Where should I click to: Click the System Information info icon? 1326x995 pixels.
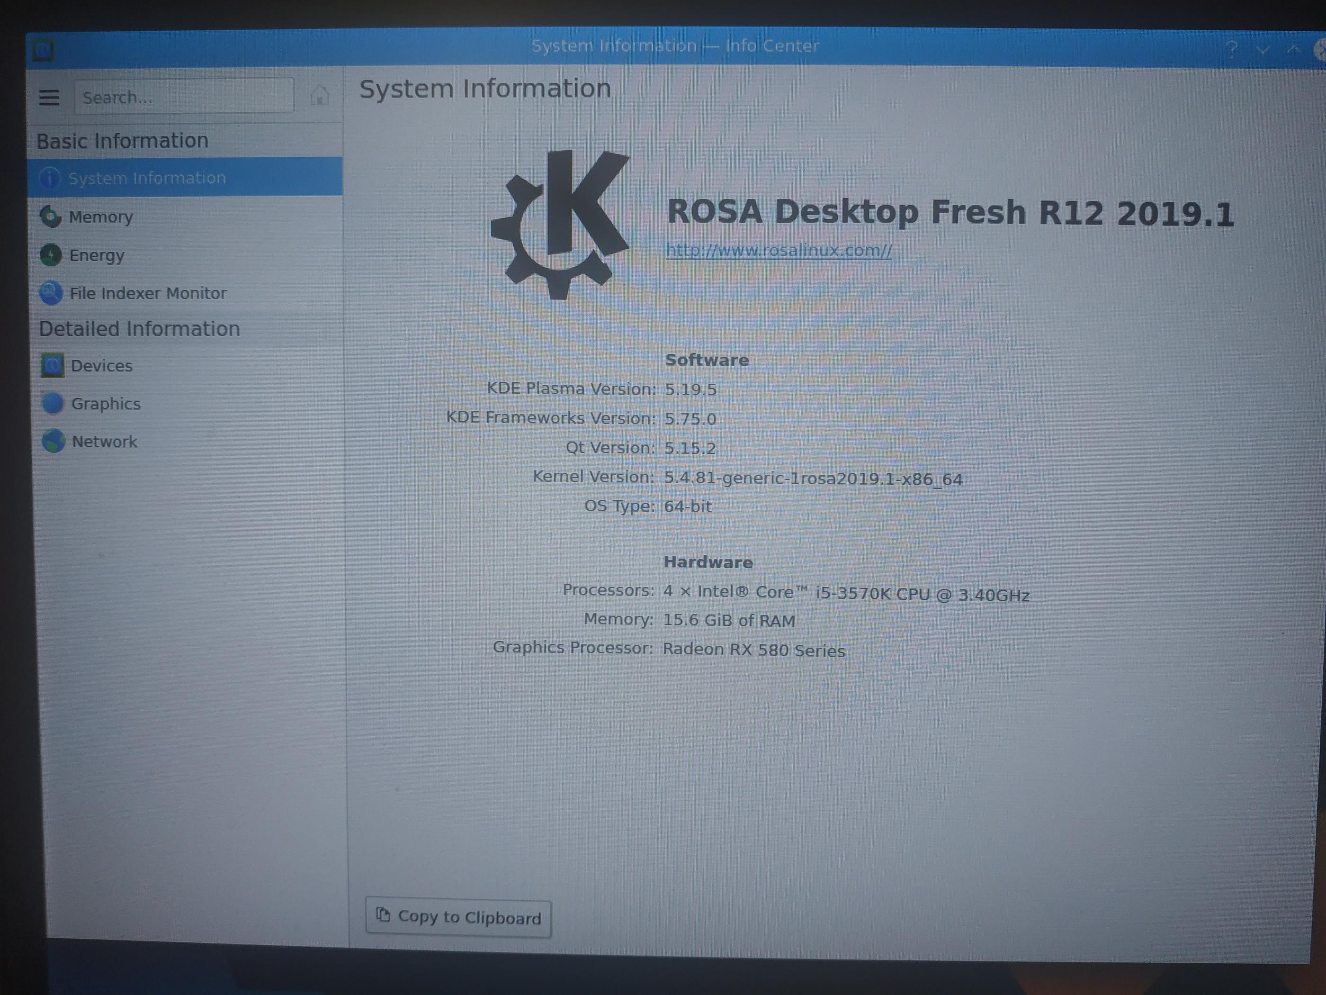pyautogui.click(x=50, y=178)
